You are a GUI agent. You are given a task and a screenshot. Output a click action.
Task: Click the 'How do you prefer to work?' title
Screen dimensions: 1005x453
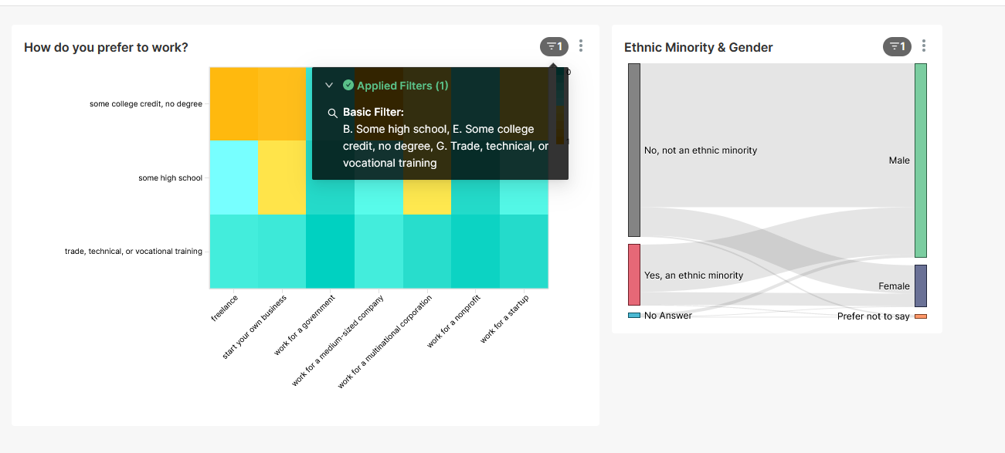106,48
